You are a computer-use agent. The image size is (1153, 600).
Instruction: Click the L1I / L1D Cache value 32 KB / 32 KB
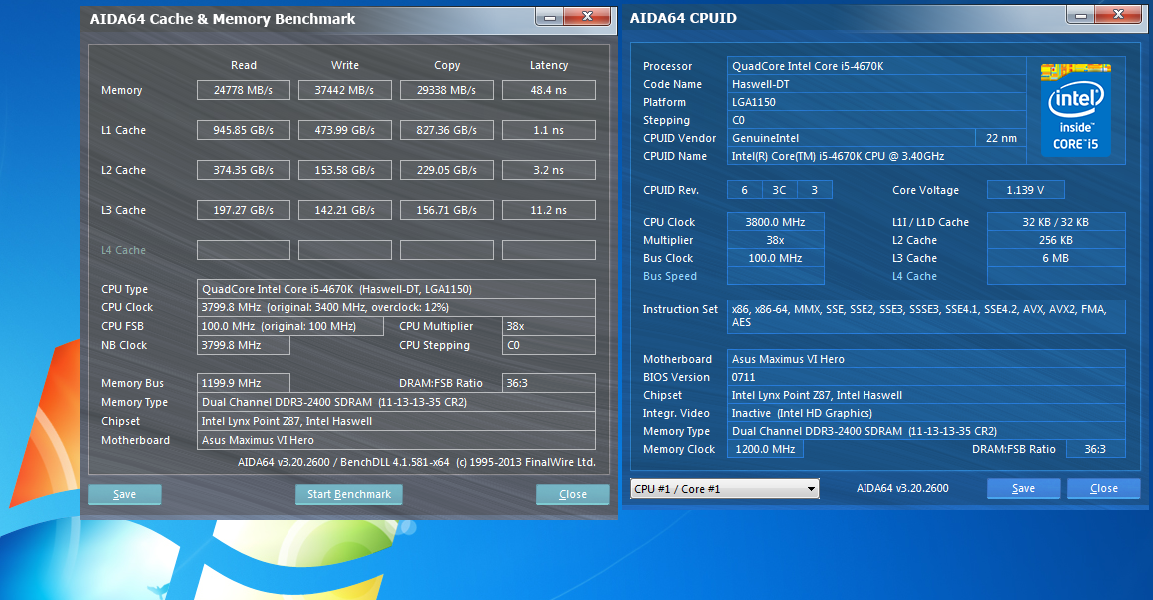pos(1056,222)
